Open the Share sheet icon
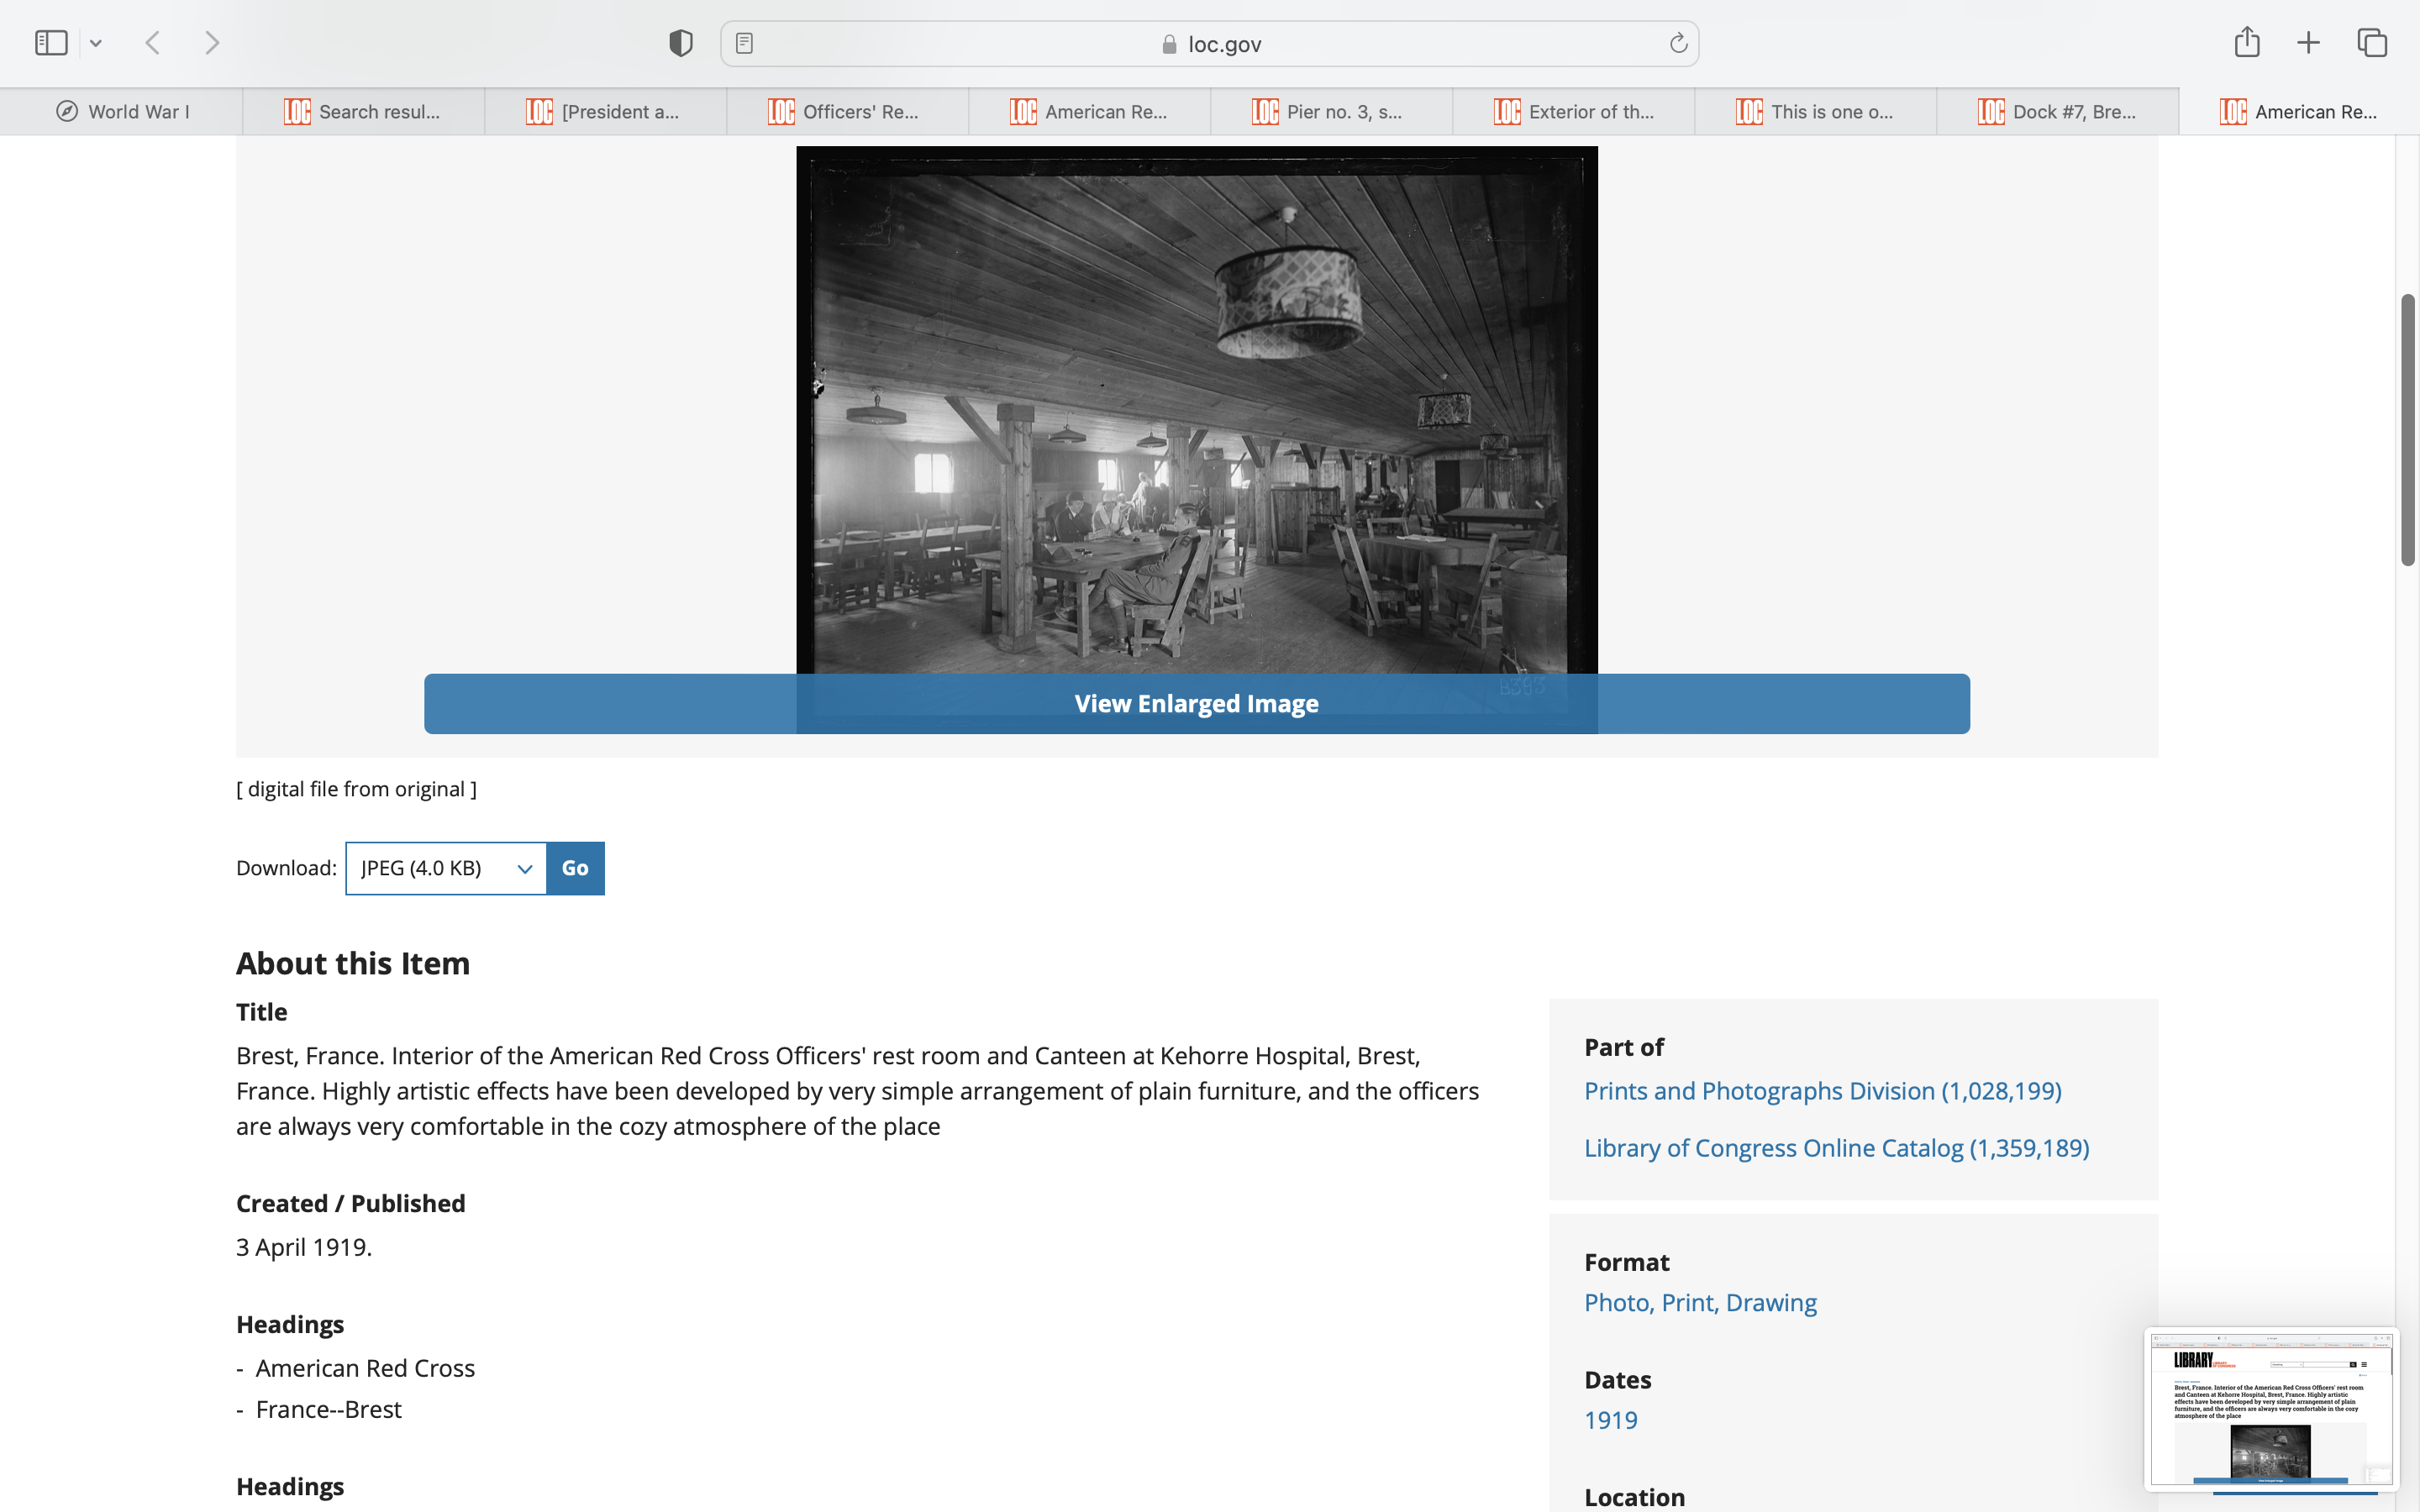 tap(2246, 42)
